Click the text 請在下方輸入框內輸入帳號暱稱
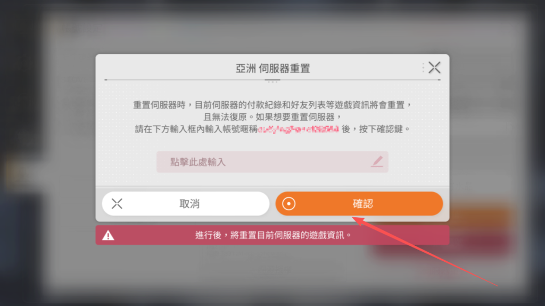Viewport: 545px width, 306px height. pyautogui.click(x=196, y=129)
